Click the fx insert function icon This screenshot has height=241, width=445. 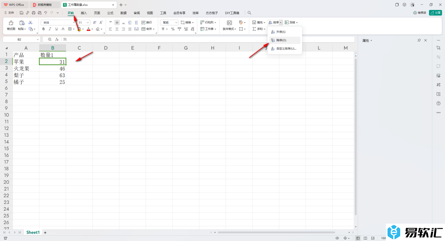point(57,40)
